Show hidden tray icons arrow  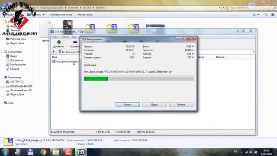(241, 152)
